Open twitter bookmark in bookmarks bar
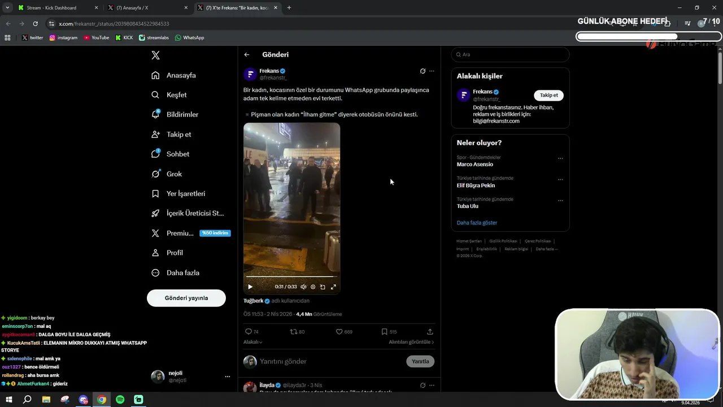Image resolution: width=723 pixels, height=407 pixels. coord(32,38)
